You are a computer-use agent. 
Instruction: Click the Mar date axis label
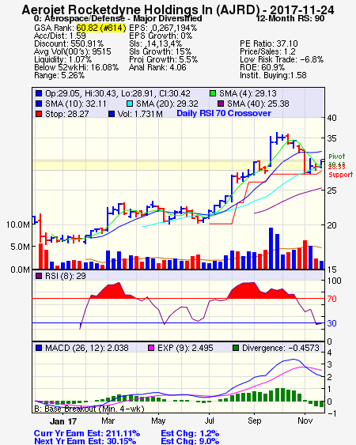[108, 420]
